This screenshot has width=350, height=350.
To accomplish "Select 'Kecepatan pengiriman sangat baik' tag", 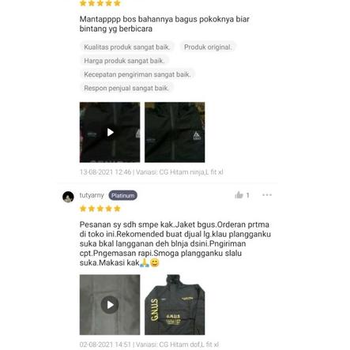I will [x=137, y=74].
